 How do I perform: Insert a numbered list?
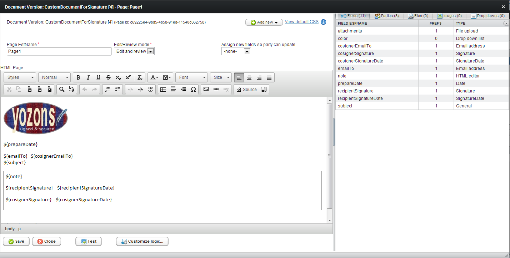(107, 89)
